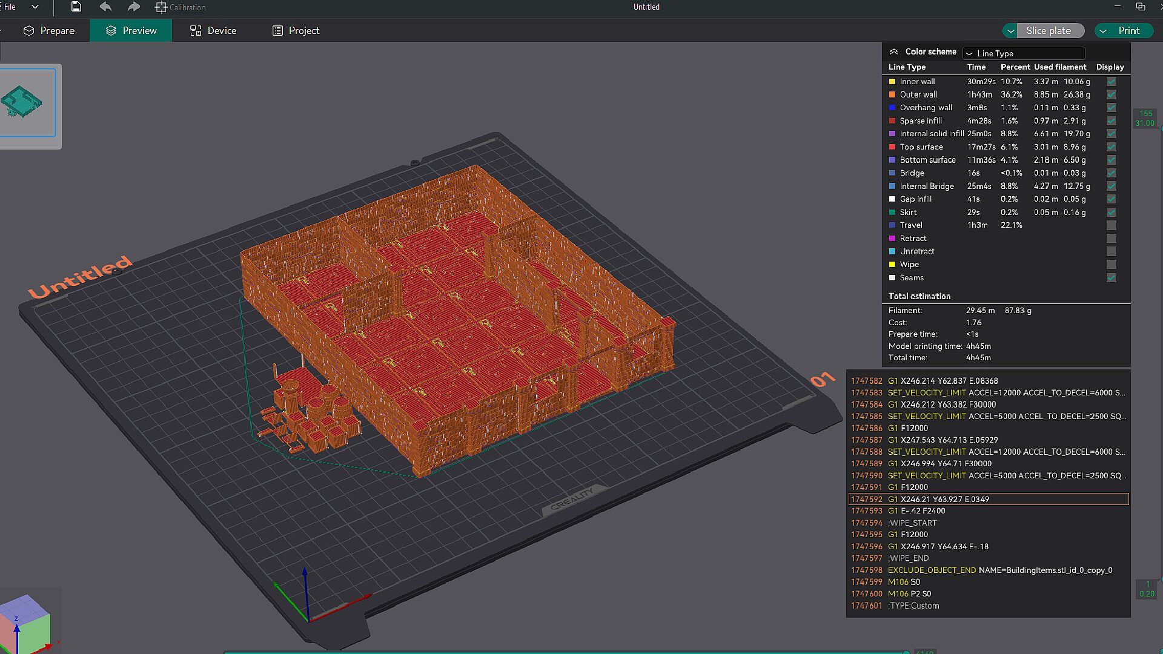Select the plate thumbnail in the left panel
This screenshot has height=654, width=1163.
pyautogui.click(x=27, y=102)
